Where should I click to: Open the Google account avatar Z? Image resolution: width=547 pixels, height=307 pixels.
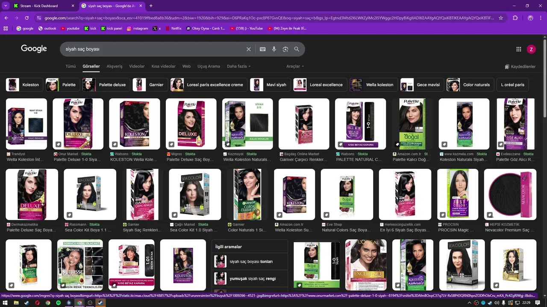point(531,49)
